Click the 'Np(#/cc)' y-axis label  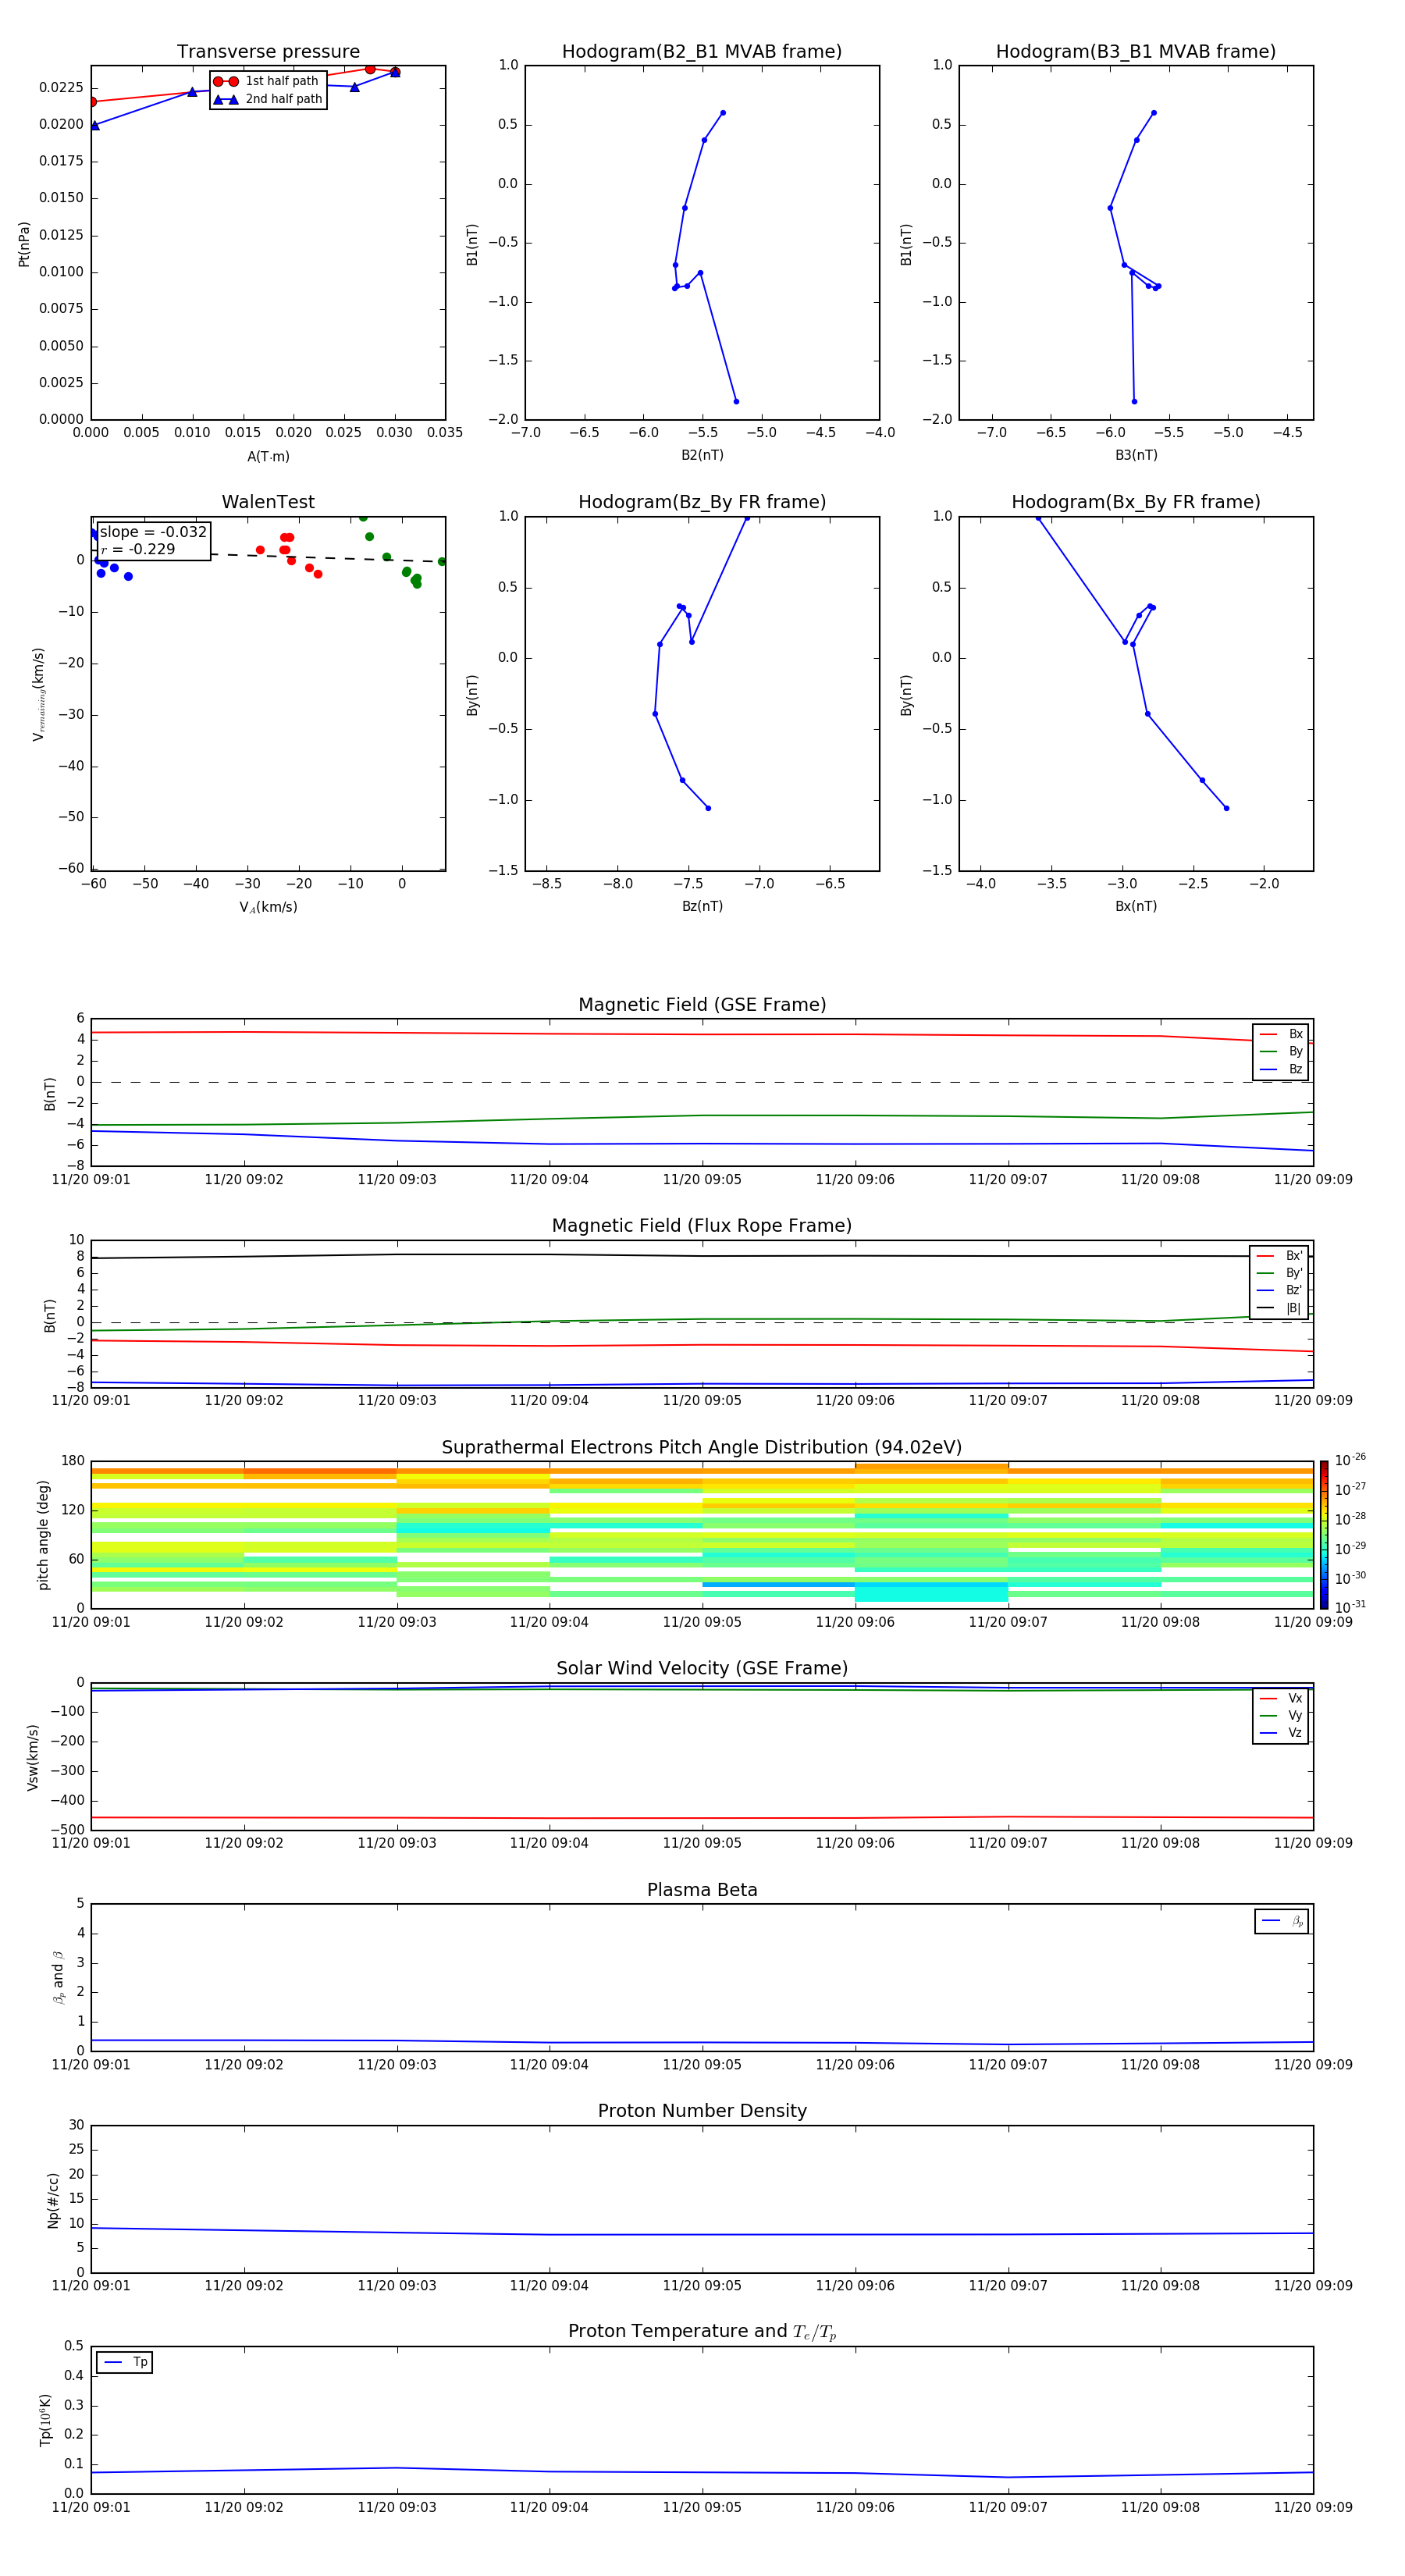coord(53,2200)
